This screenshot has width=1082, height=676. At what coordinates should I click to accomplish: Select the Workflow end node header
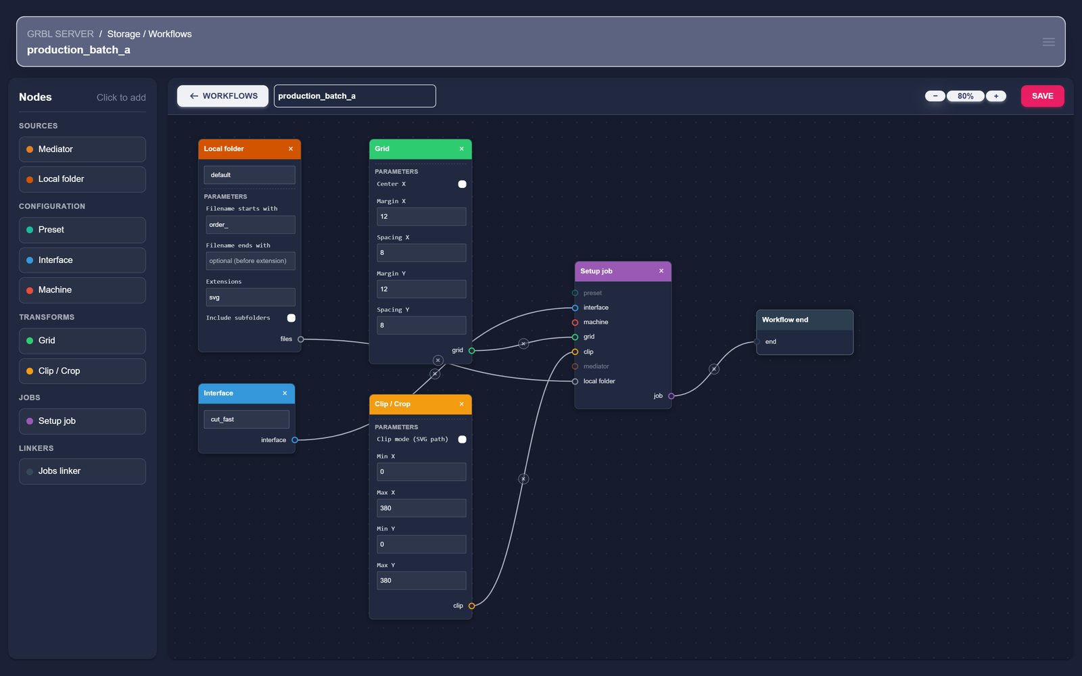coord(805,320)
